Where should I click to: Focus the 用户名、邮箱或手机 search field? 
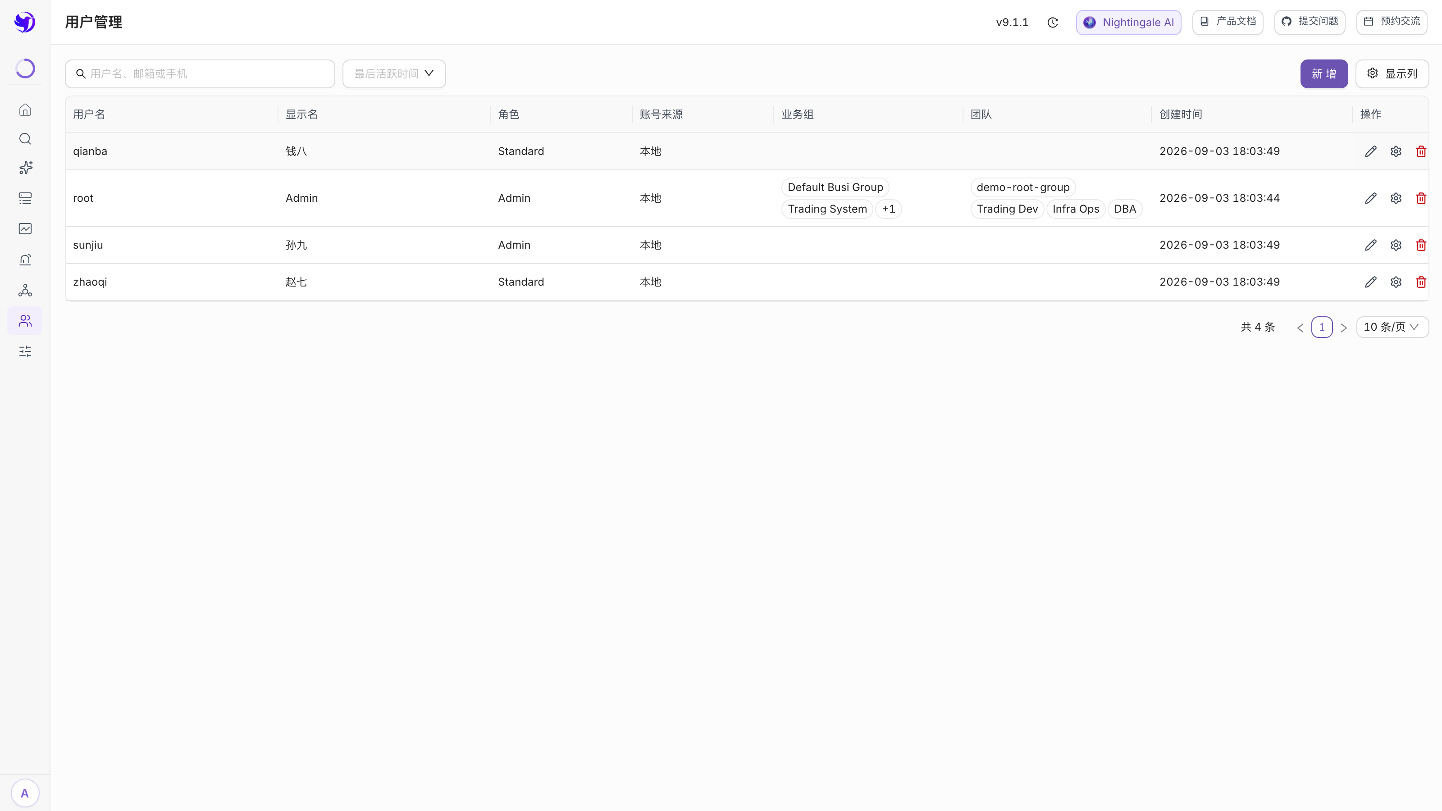(x=200, y=74)
